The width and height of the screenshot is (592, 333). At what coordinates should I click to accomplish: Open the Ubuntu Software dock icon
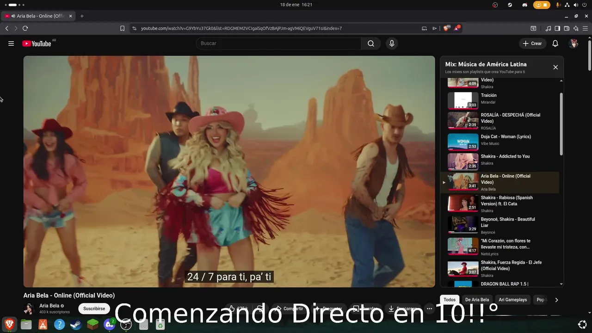click(43, 324)
